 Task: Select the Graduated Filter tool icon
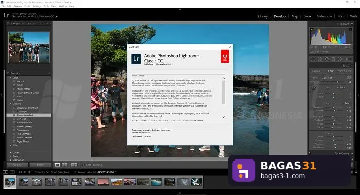tap(333, 59)
